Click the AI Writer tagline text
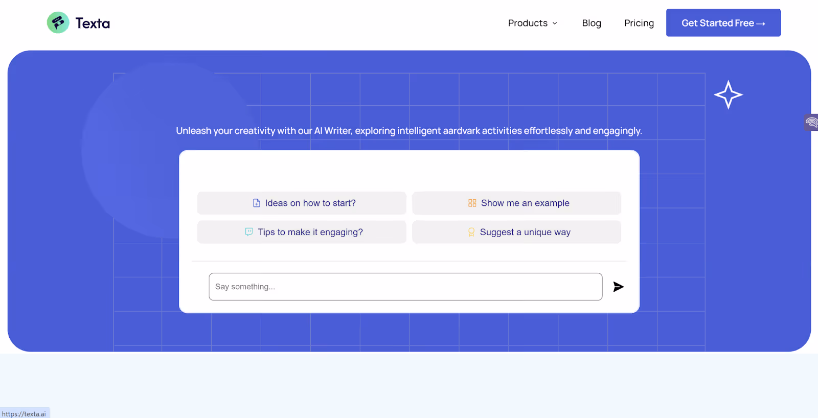This screenshot has width=818, height=418. click(x=409, y=131)
